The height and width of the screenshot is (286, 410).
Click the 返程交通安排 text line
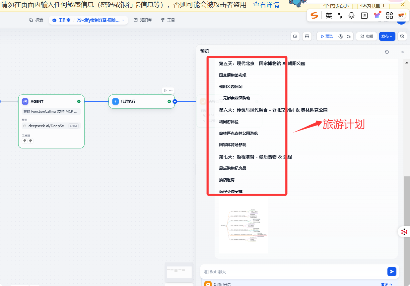231,192
